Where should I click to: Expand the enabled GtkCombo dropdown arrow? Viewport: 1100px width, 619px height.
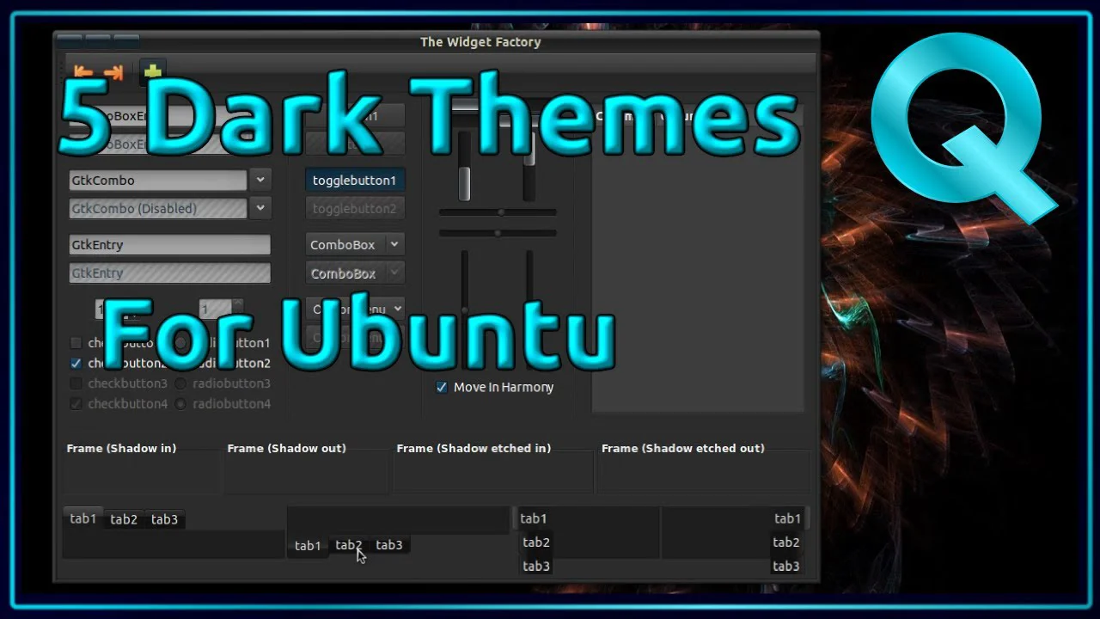[x=260, y=180]
